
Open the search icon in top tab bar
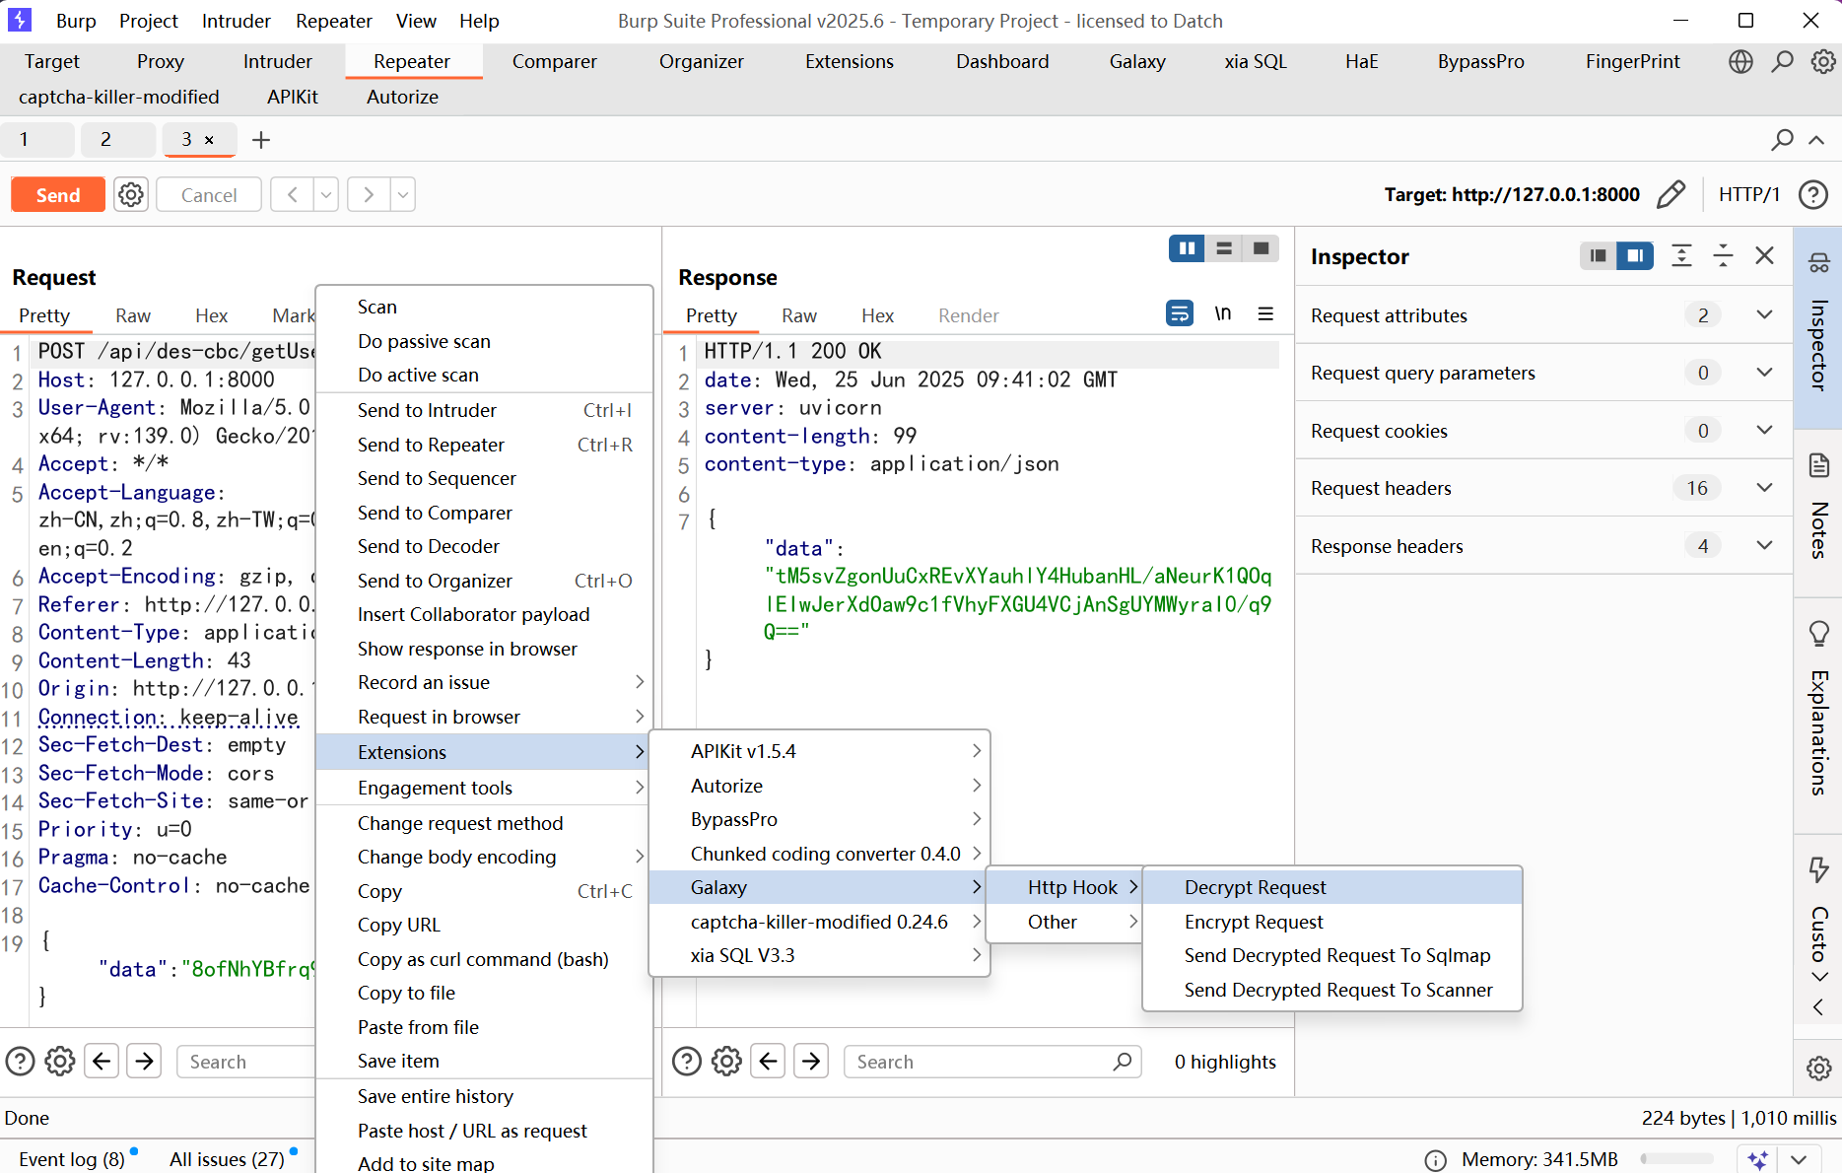pos(1783,61)
